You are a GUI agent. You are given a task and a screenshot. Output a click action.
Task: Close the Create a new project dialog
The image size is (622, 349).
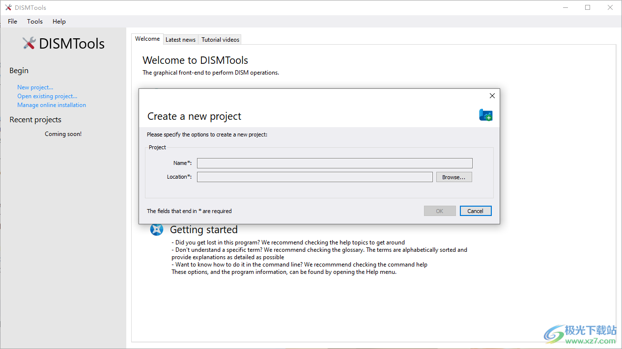pyautogui.click(x=492, y=96)
